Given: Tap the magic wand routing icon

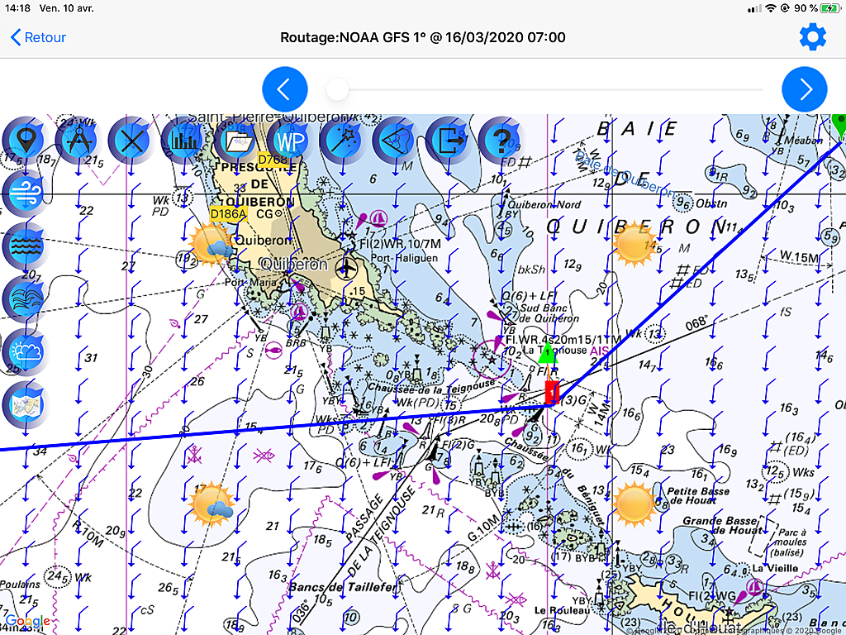Looking at the screenshot, I should [343, 141].
